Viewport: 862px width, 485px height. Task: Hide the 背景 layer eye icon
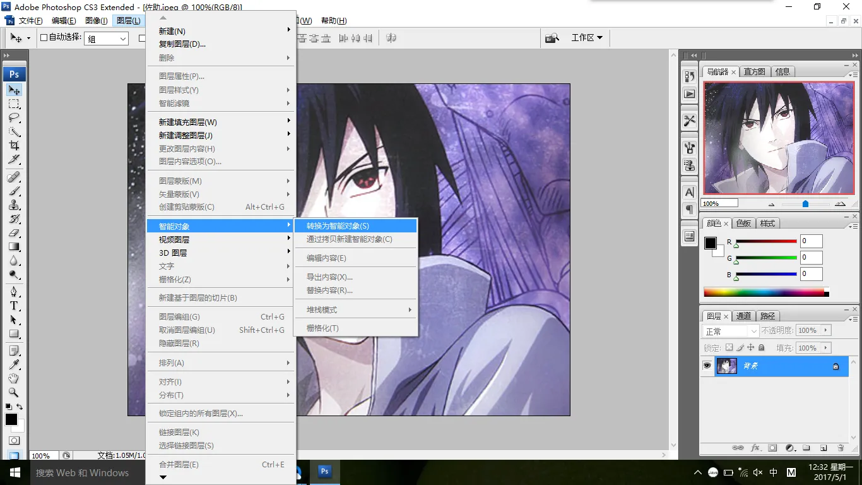click(x=707, y=366)
